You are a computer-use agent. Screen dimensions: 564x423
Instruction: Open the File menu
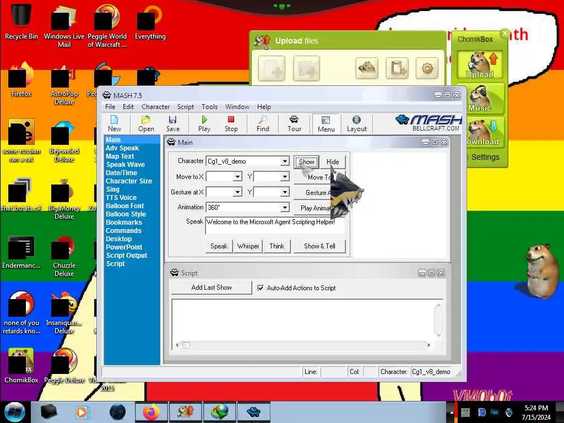110,107
